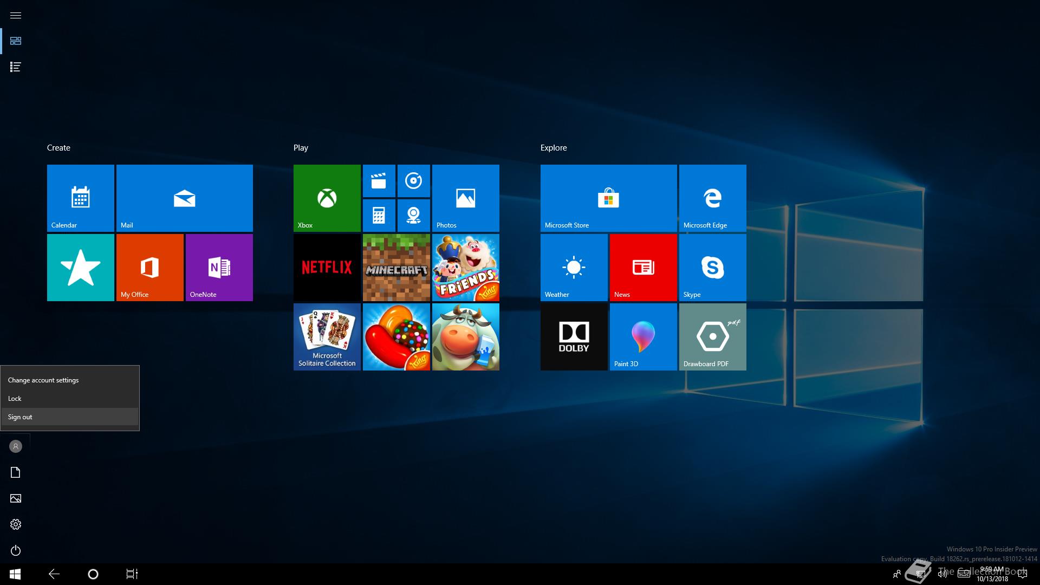Click Sign out menu entry
The width and height of the screenshot is (1040, 585).
point(70,417)
